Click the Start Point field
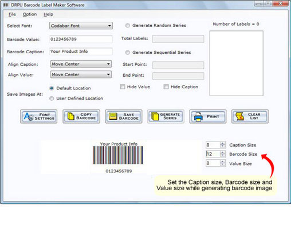 (x=178, y=65)
